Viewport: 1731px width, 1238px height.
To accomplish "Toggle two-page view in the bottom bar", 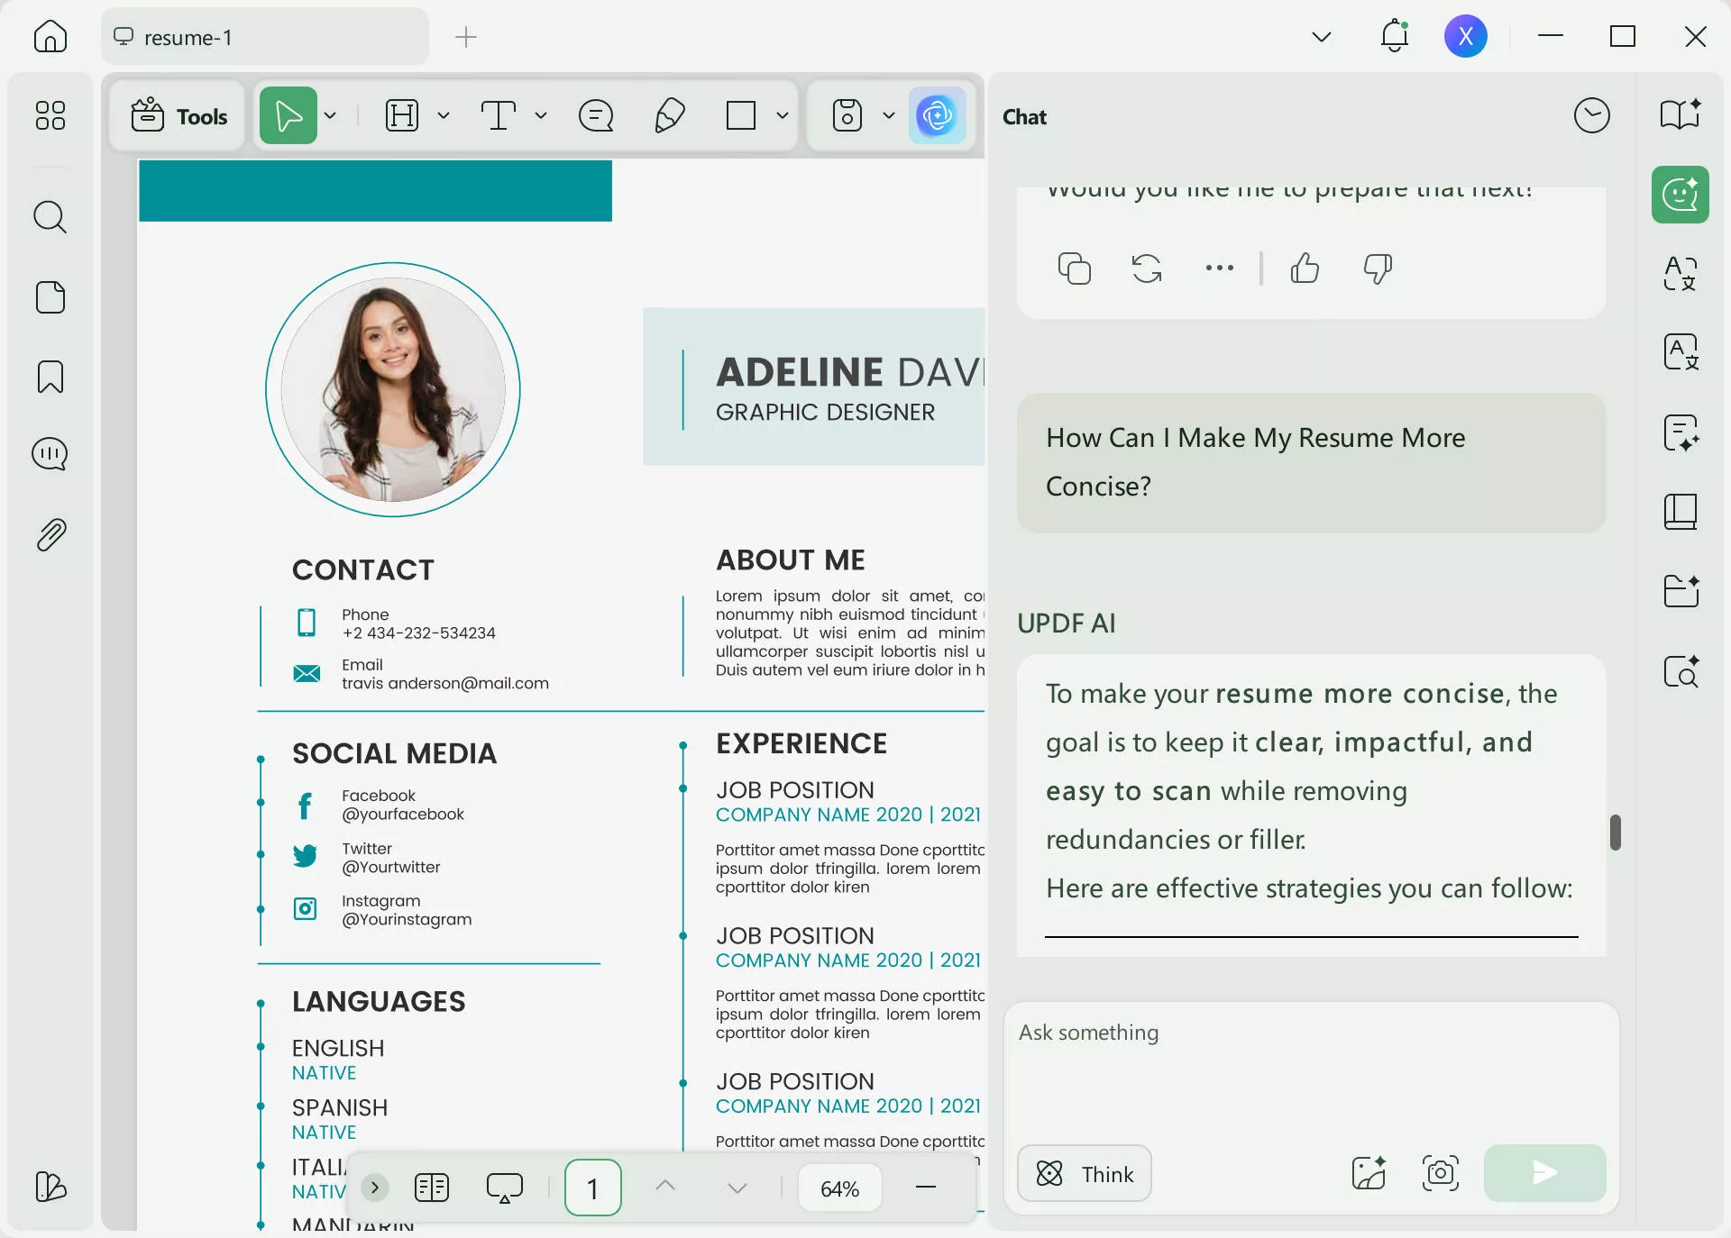I will (x=432, y=1188).
